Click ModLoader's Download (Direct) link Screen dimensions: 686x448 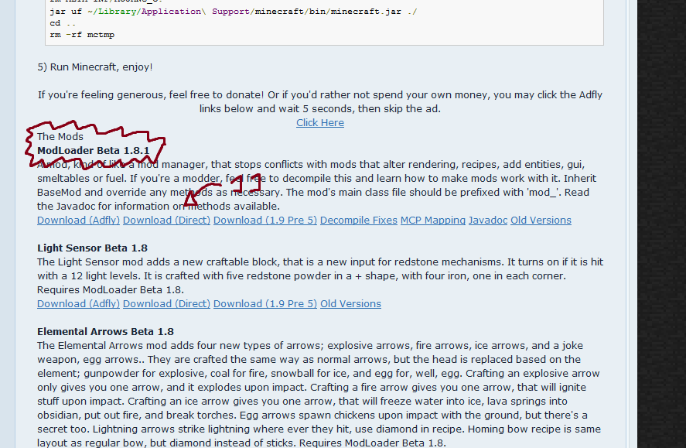click(166, 221)
